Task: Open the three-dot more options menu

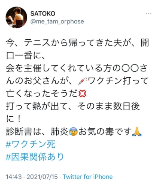Action: pyautogui.click(x=148, y=13)
